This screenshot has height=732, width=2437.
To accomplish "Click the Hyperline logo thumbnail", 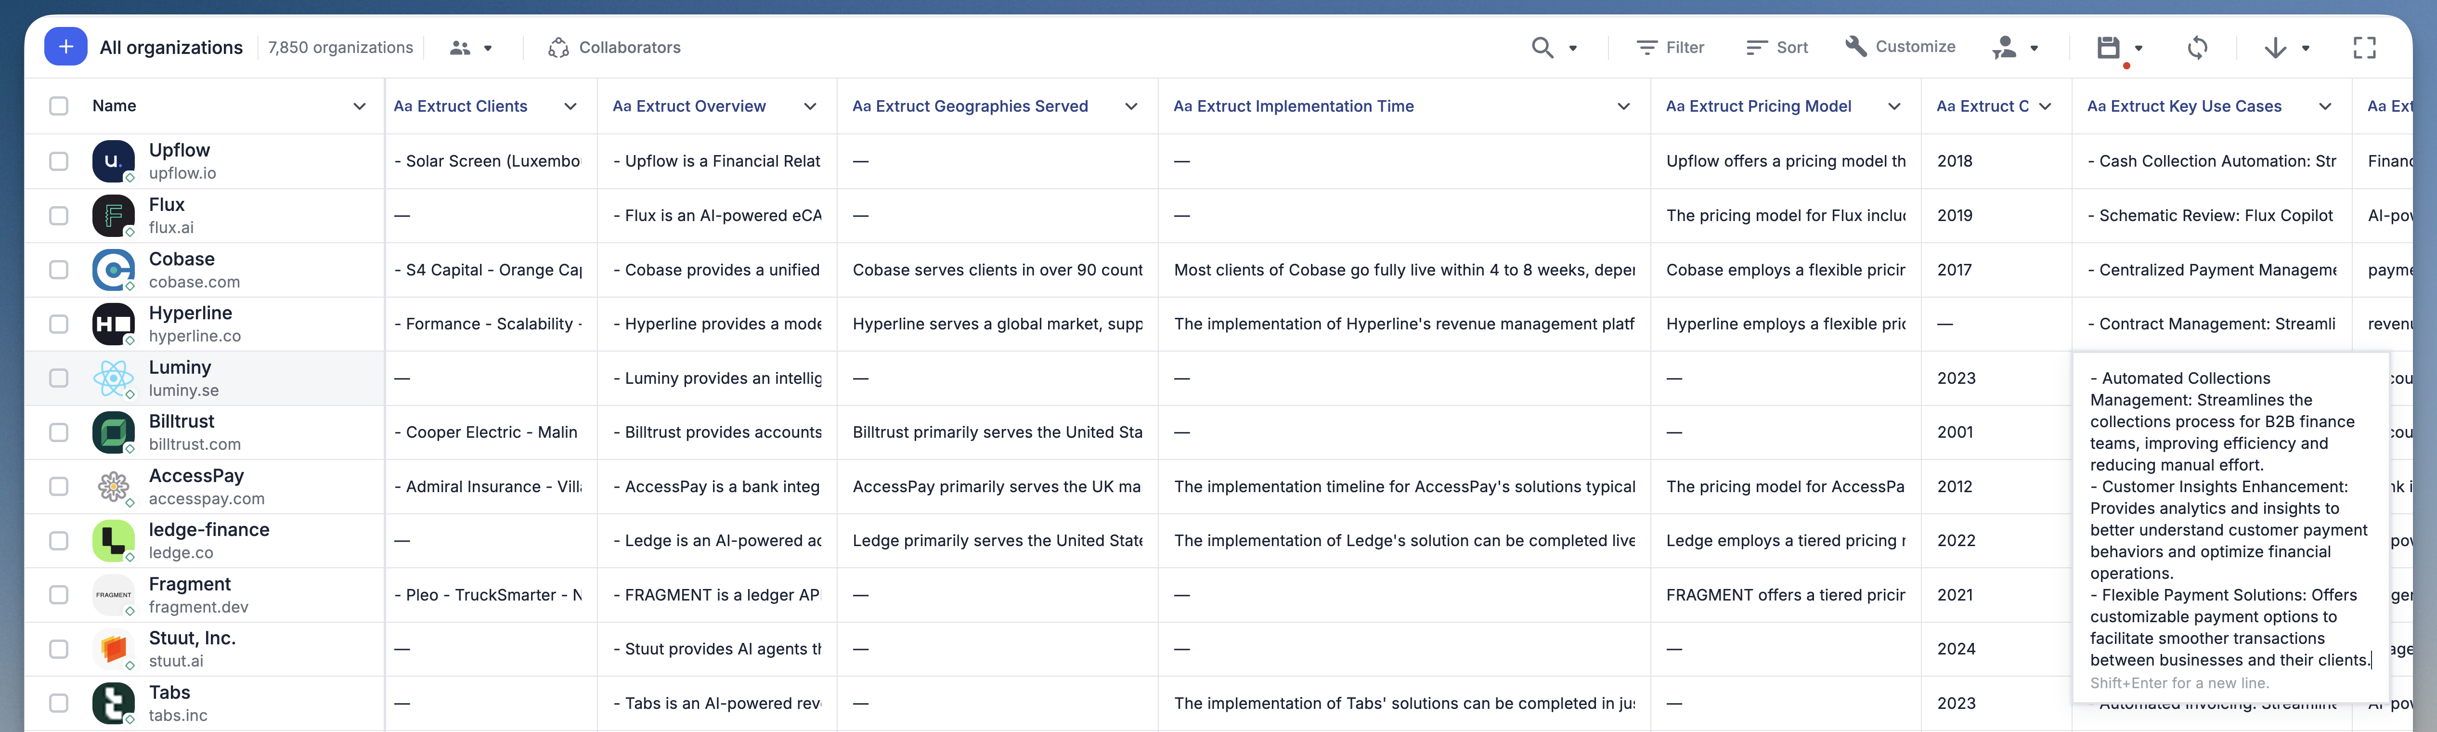I will (114, 325).
